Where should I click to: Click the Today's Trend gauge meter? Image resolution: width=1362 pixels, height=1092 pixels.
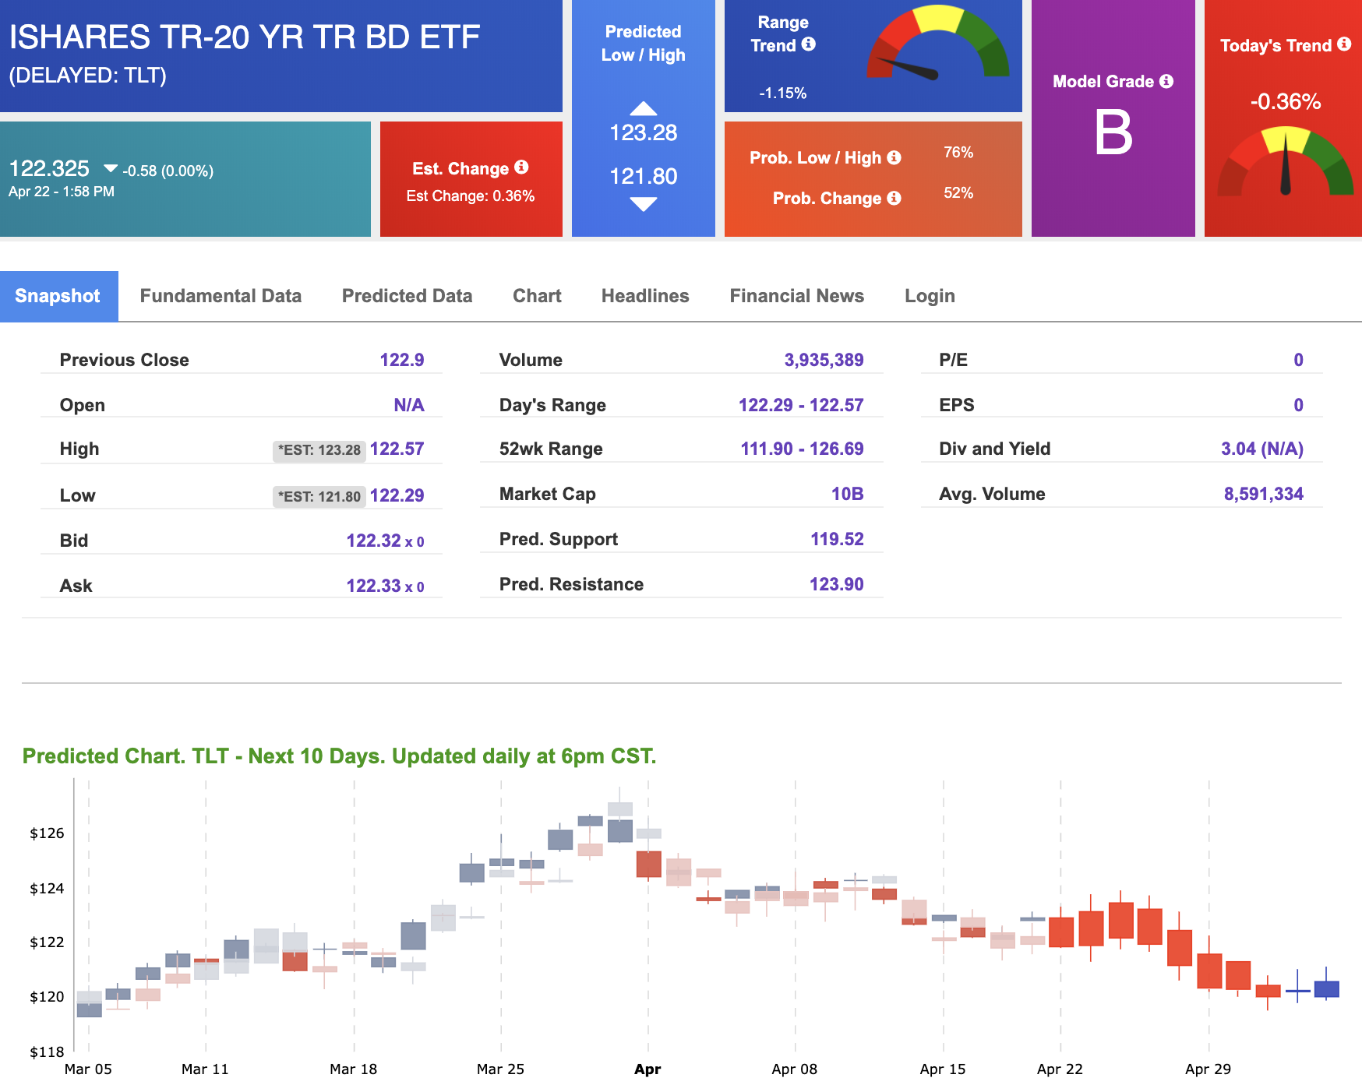1285,161
